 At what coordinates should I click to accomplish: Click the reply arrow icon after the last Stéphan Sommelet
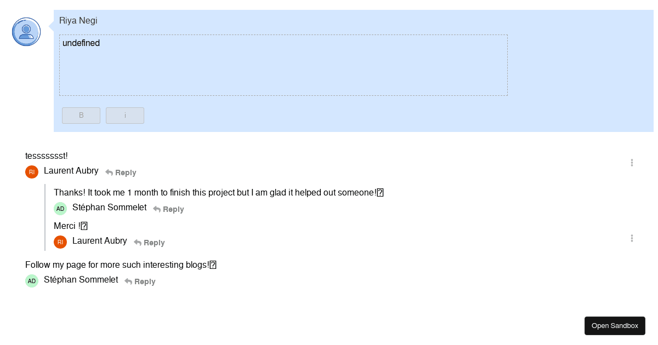[x=128, y=281]
